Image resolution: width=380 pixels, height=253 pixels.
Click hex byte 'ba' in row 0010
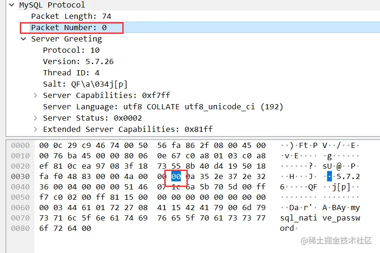pyautogui.click(x=72, y=156)
